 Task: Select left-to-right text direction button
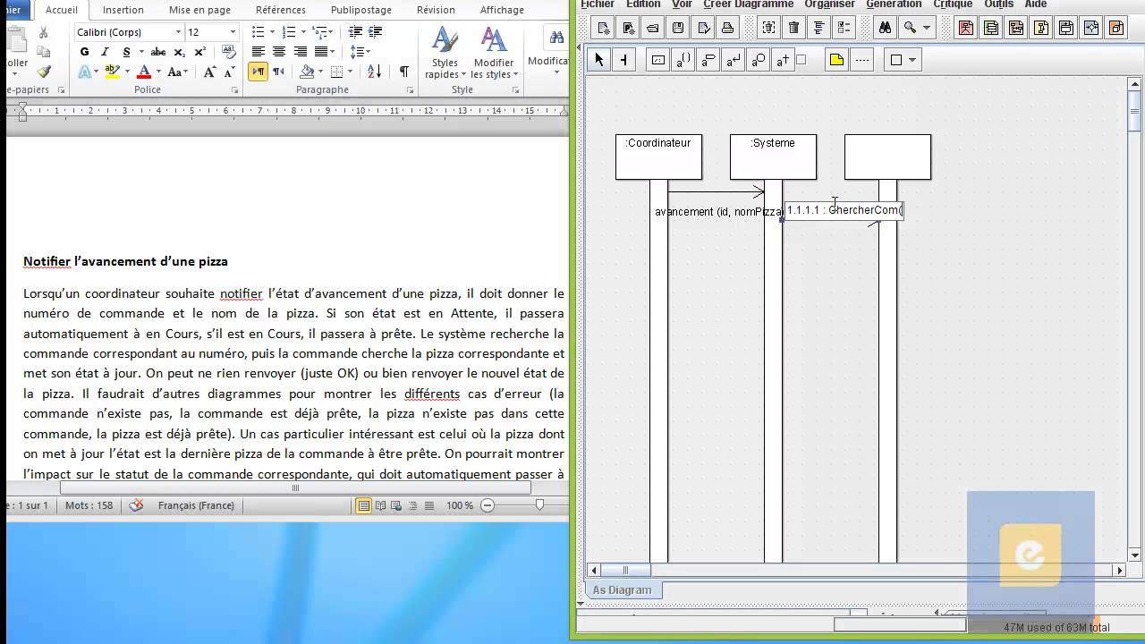(x=259, y=72)
